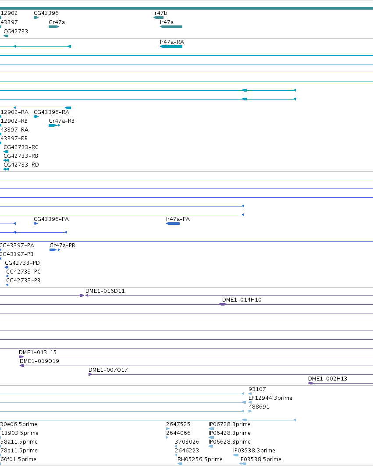Select the CG42733 gene label
The height and width of the screenshot is (466, 373).
pos(16,32)
